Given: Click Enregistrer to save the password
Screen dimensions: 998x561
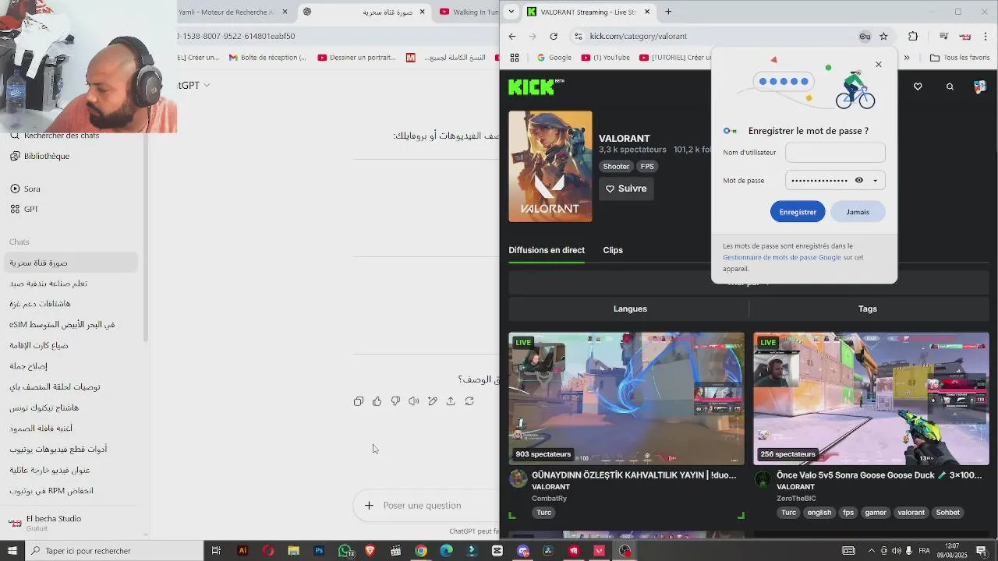Looking at the screenshot, I should click(798, 212).
